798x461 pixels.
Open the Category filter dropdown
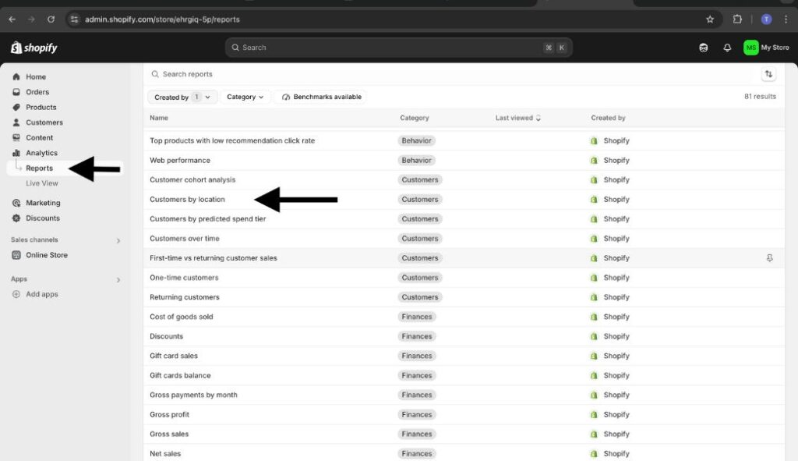245,98
